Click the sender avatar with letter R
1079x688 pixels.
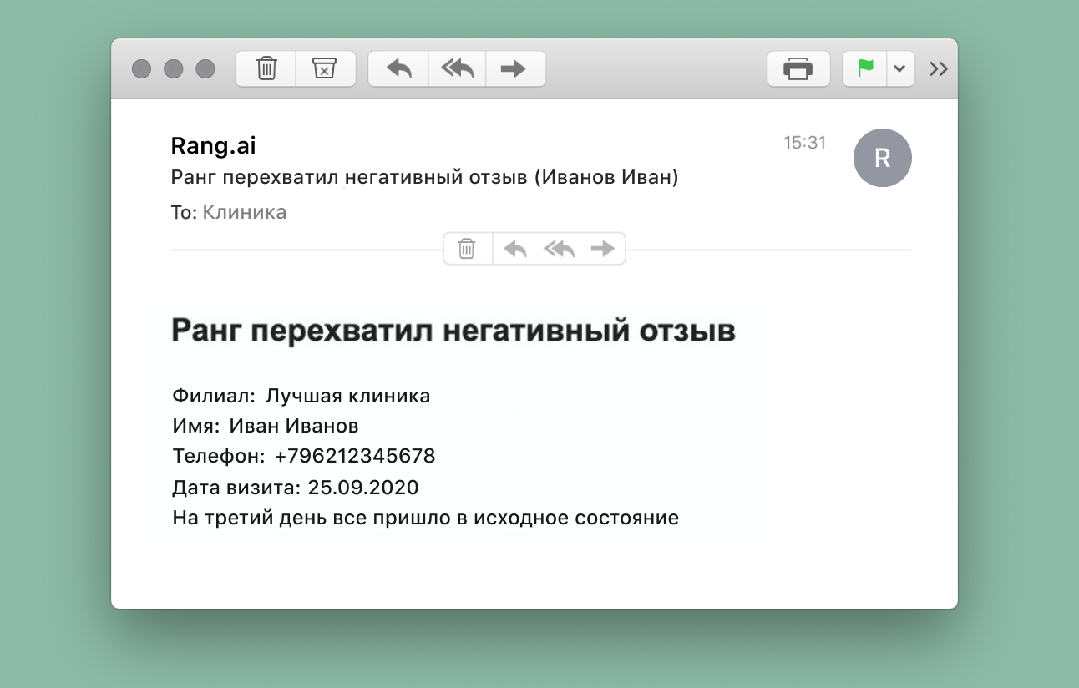click(x=883, y=158)
